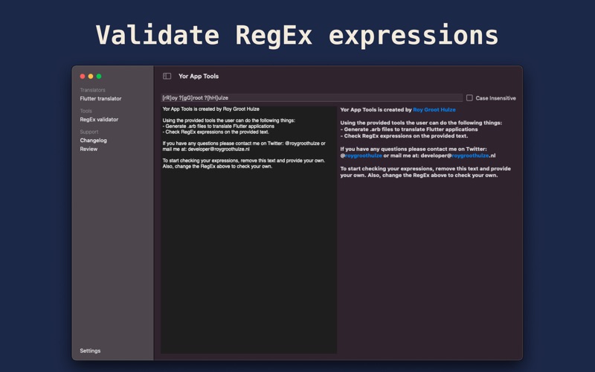Open Settings at the sidebar bottom
The height and width of the screenshot is (372, 595).
coord(90,350)
